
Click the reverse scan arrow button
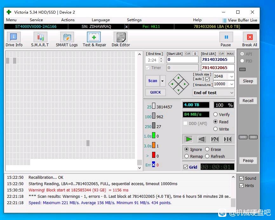(x=202, y=139)
